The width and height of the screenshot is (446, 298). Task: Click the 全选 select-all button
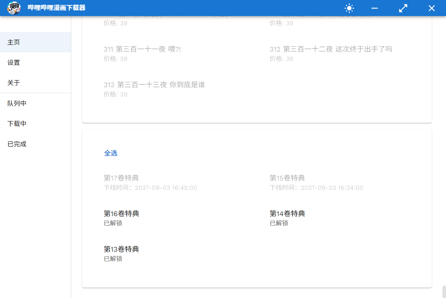point(111,153)
